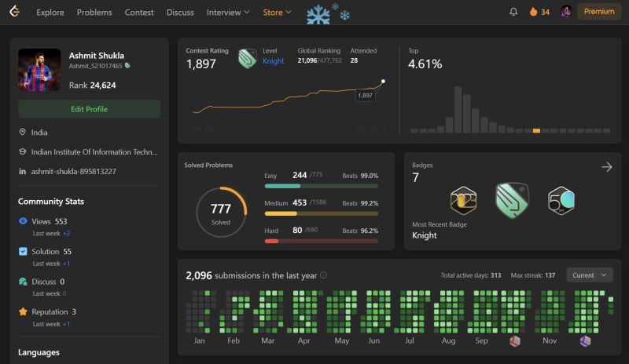This screenshot has width=629, height=364.
Task: Click the 777 Solved circle
Action: pyautogui.click(x=221, y=213)
